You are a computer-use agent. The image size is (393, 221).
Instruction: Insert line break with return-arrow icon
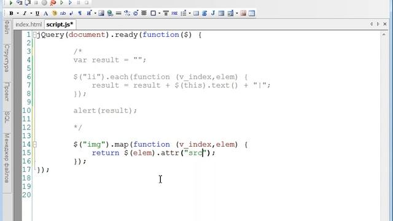tap(71, 14)
